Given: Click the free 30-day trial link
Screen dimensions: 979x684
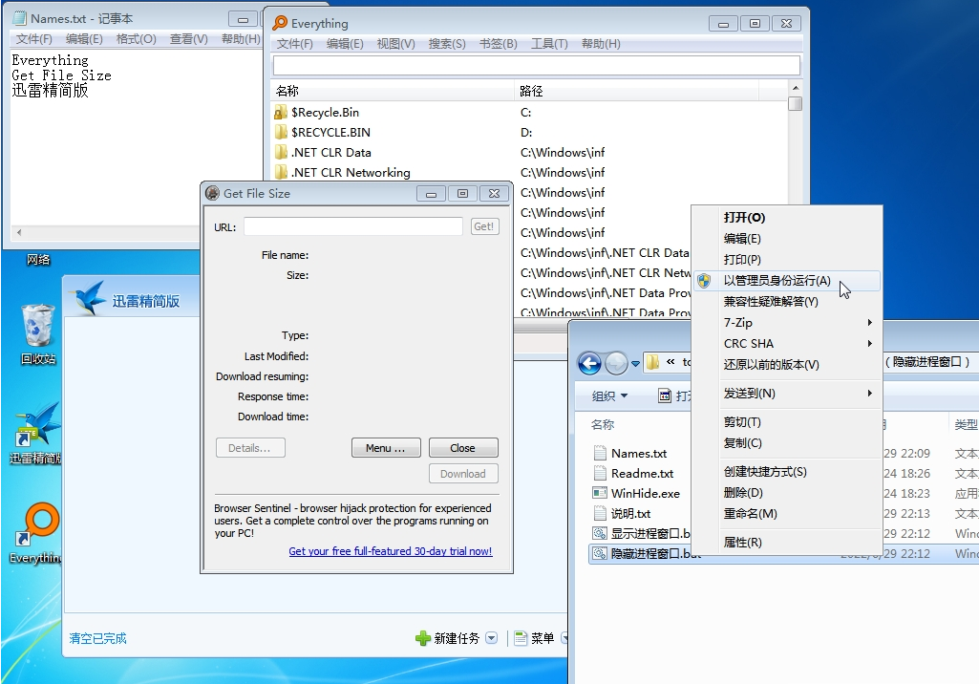Looking at the screenshot, I should point(391,551).
